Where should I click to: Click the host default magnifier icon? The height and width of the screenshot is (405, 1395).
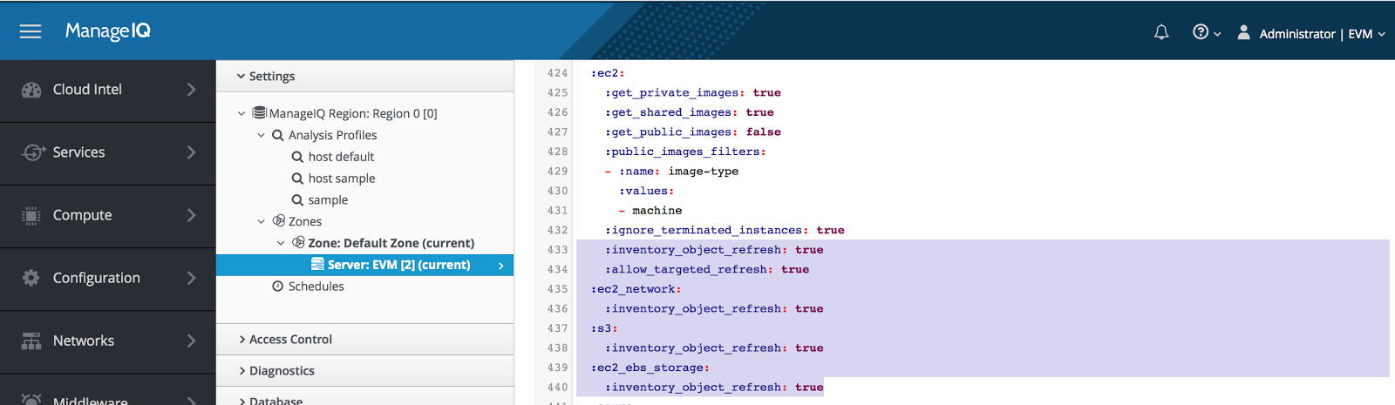pyautogui.click(x=297, y=157)
